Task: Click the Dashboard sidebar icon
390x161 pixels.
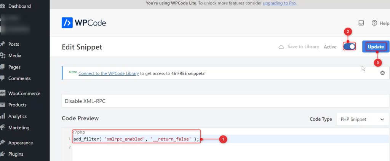Action: (x=2, y=6)
